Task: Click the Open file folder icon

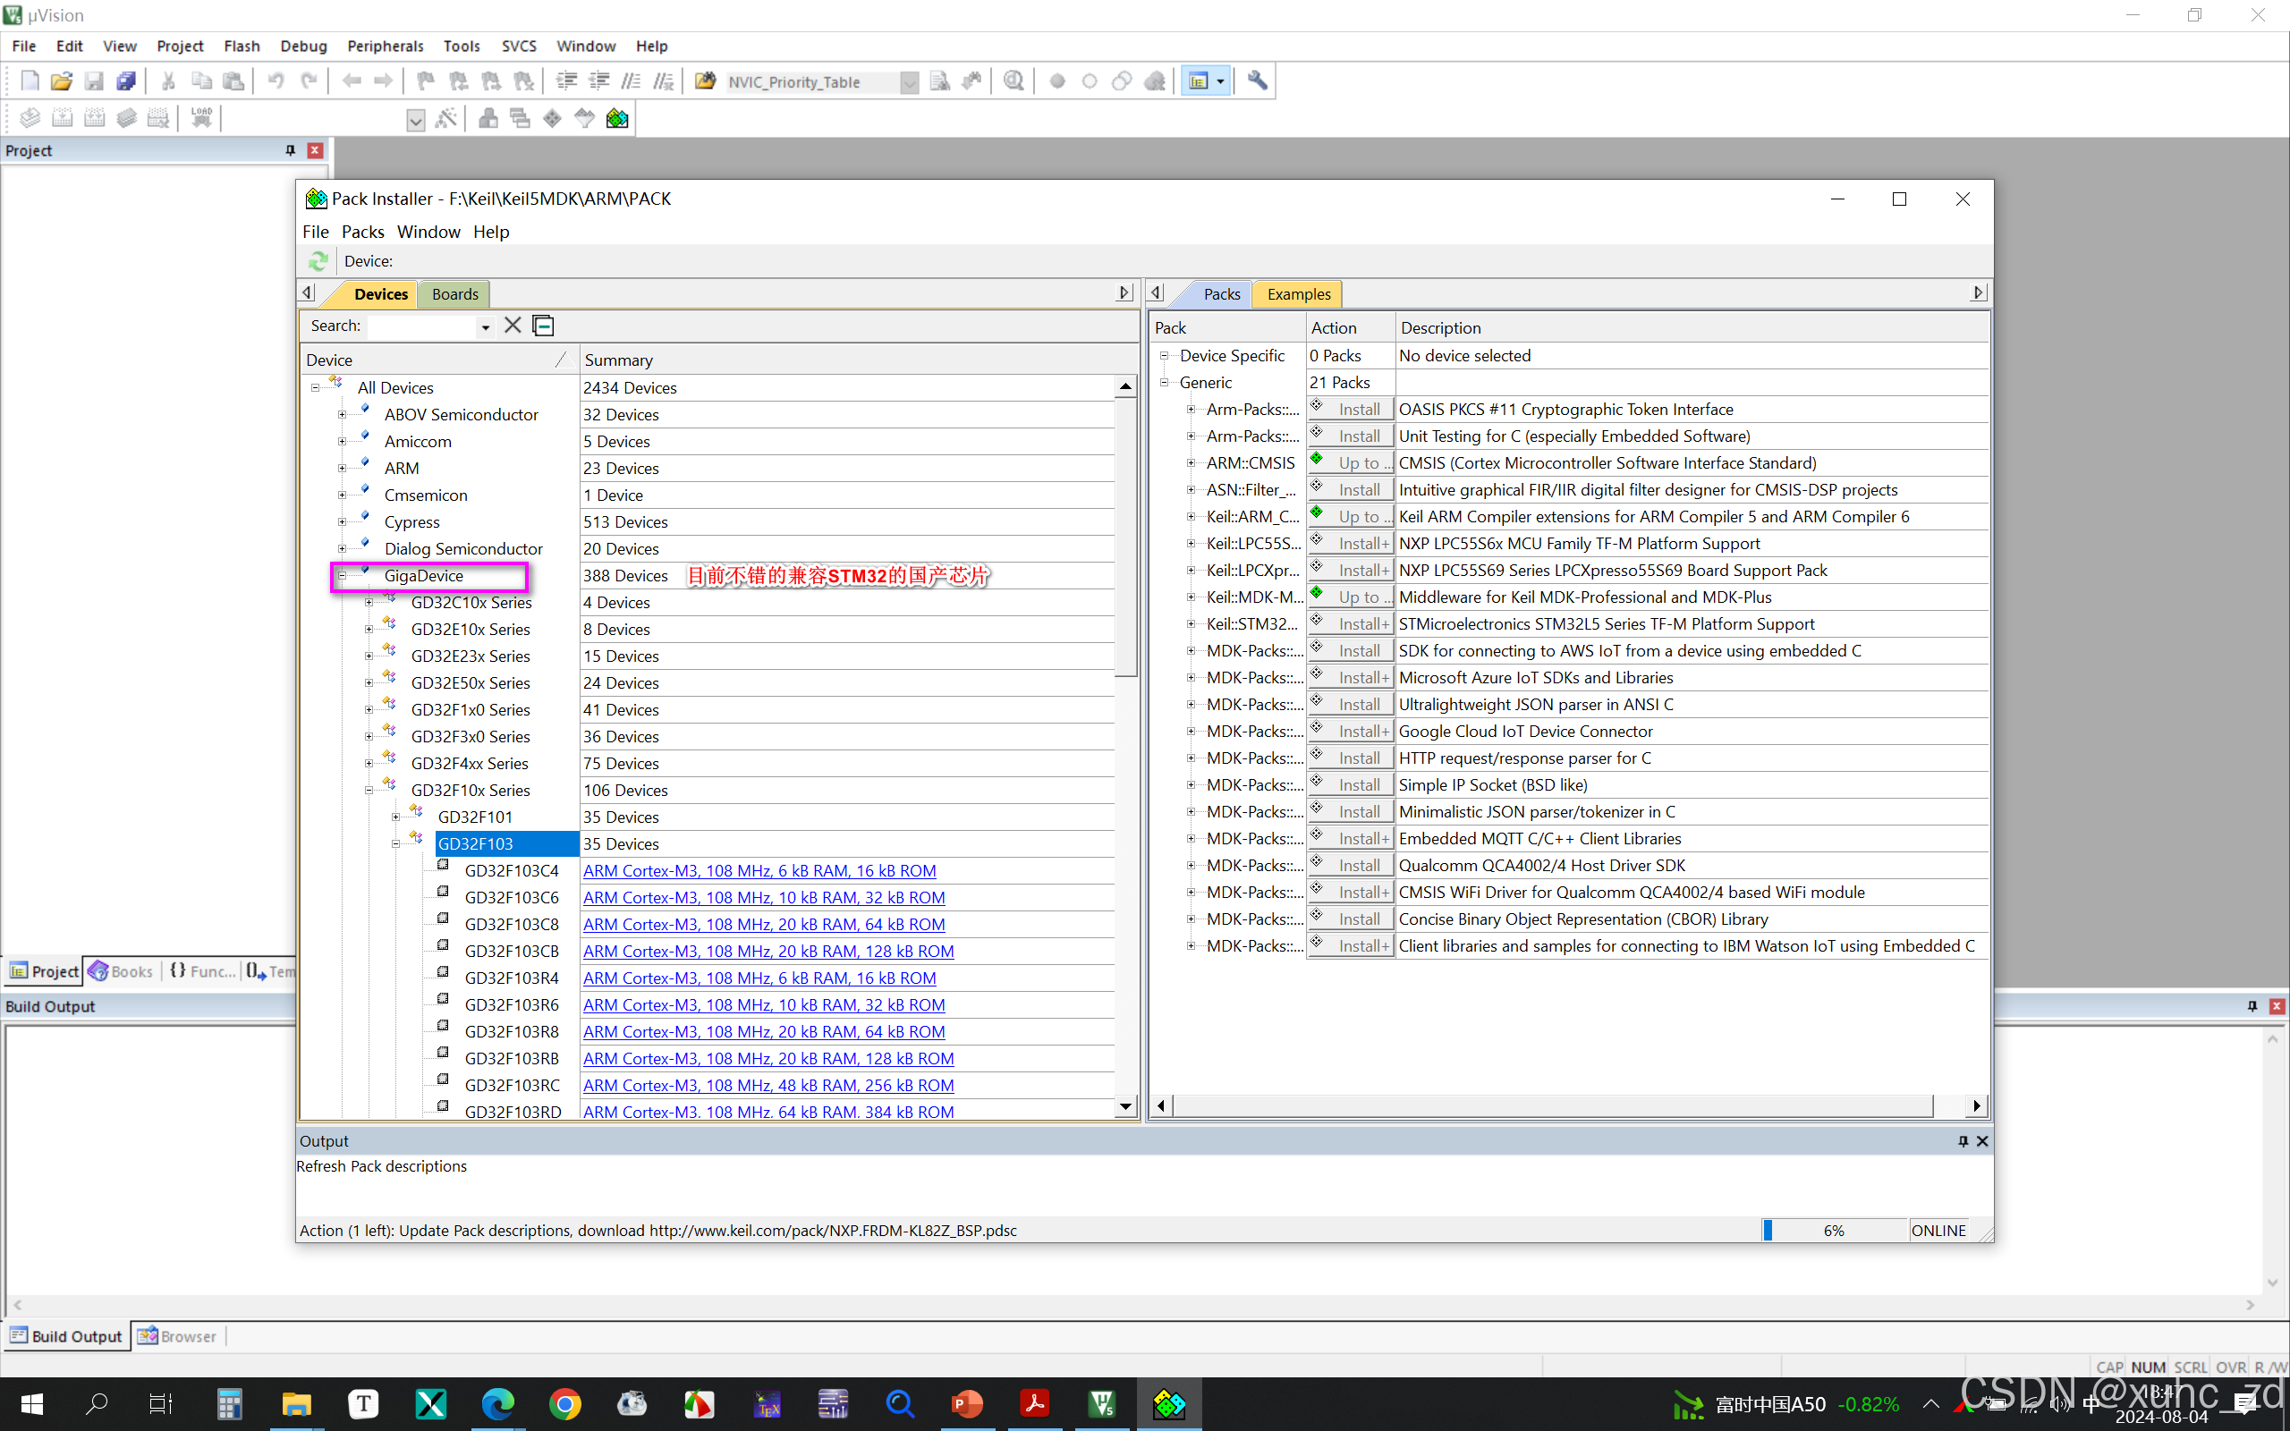Action: pos(62,81)
